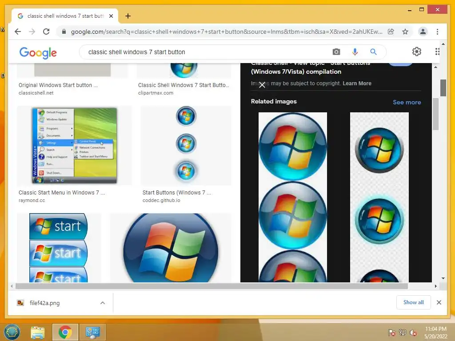Open the related image with stacked large orbs
This screenshot has width=455, height=341.
(x=293, y=197)
